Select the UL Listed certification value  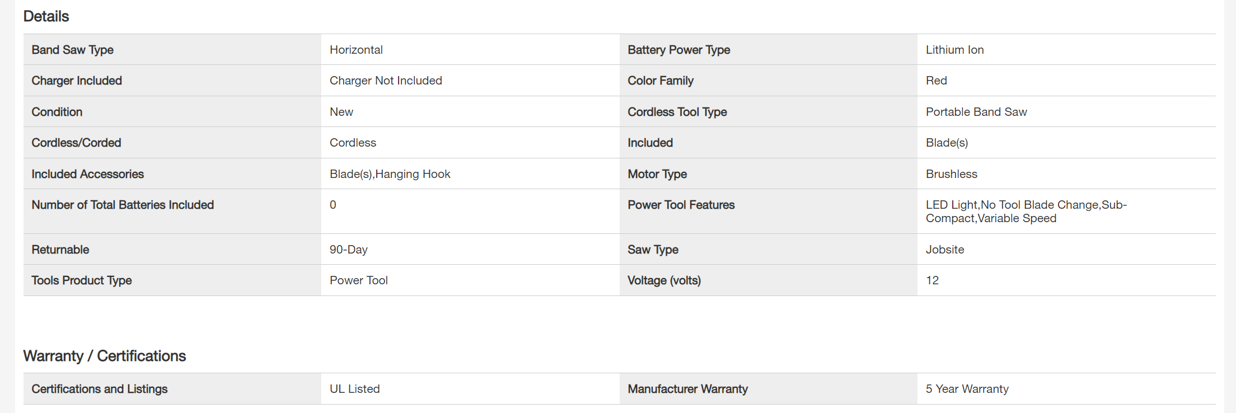(354, 389)
